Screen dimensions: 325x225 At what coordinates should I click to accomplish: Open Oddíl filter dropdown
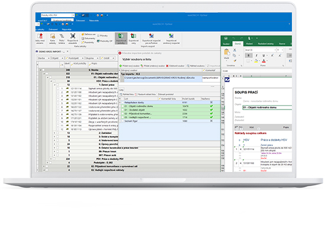click(113, 58)
